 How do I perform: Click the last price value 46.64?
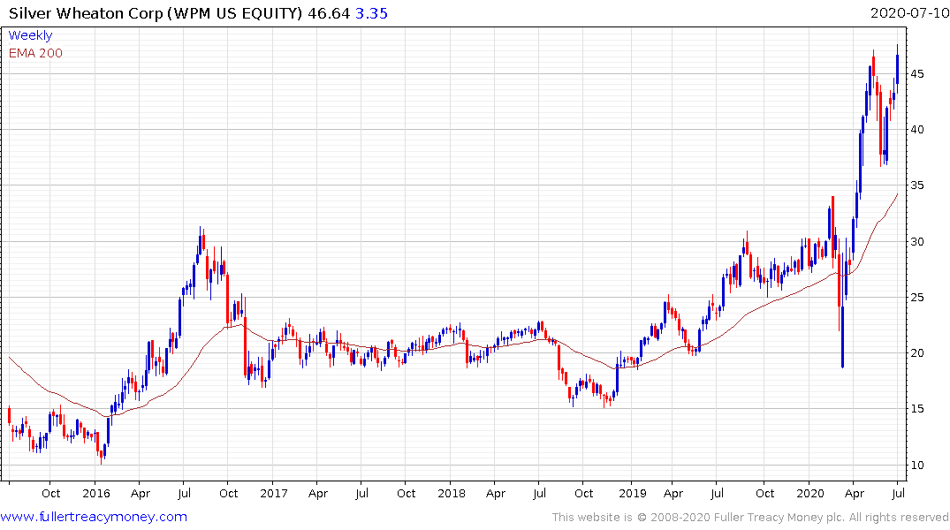click(329, 13)
